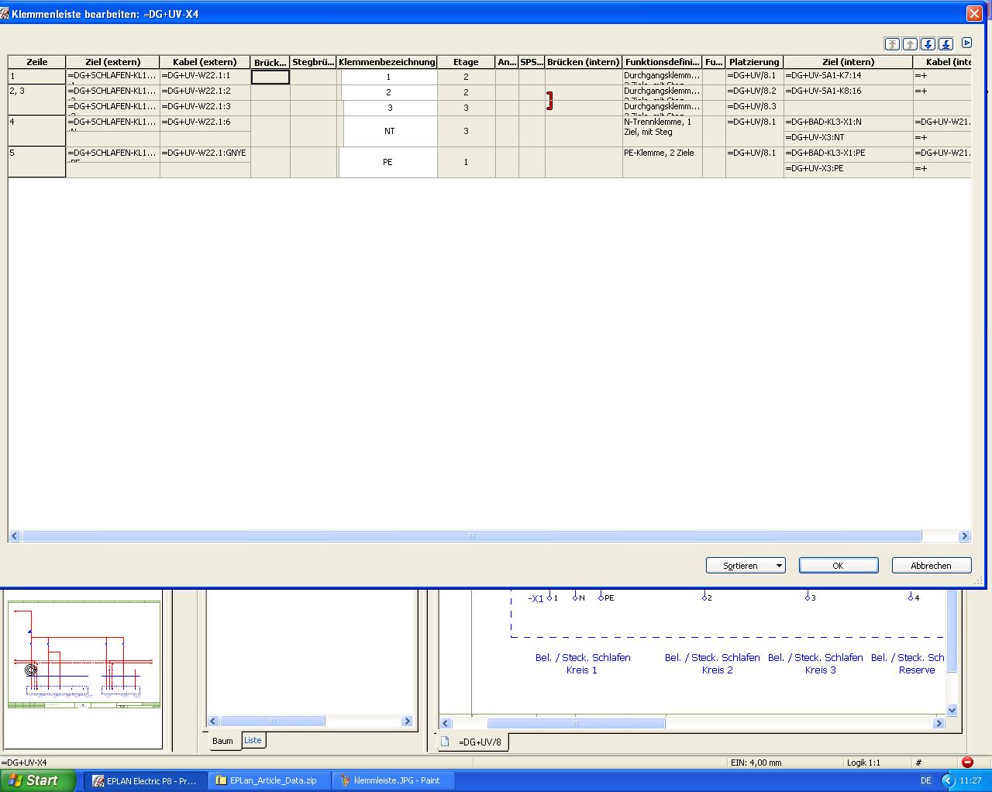
Task: Click the Ziel (intern) column header
Action: pos(849,62)
